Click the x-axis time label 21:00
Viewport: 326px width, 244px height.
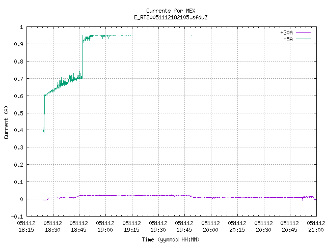click(316, 230)
